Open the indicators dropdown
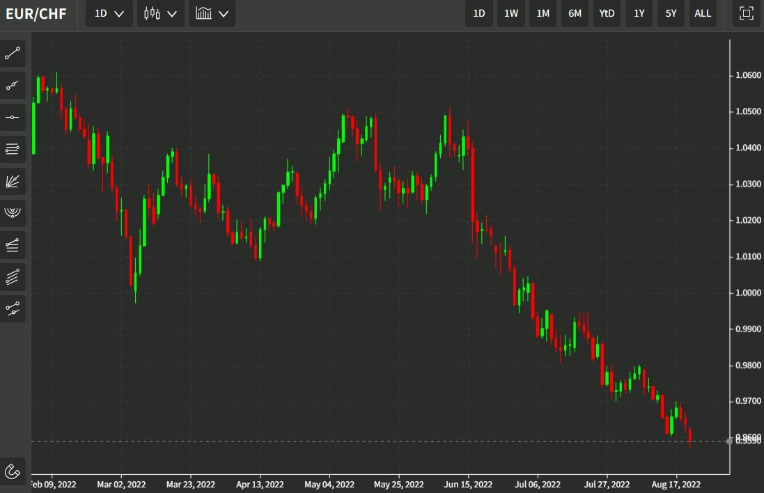Image resolution: width=764 pixels, height=493 pixels. (212, 13)
